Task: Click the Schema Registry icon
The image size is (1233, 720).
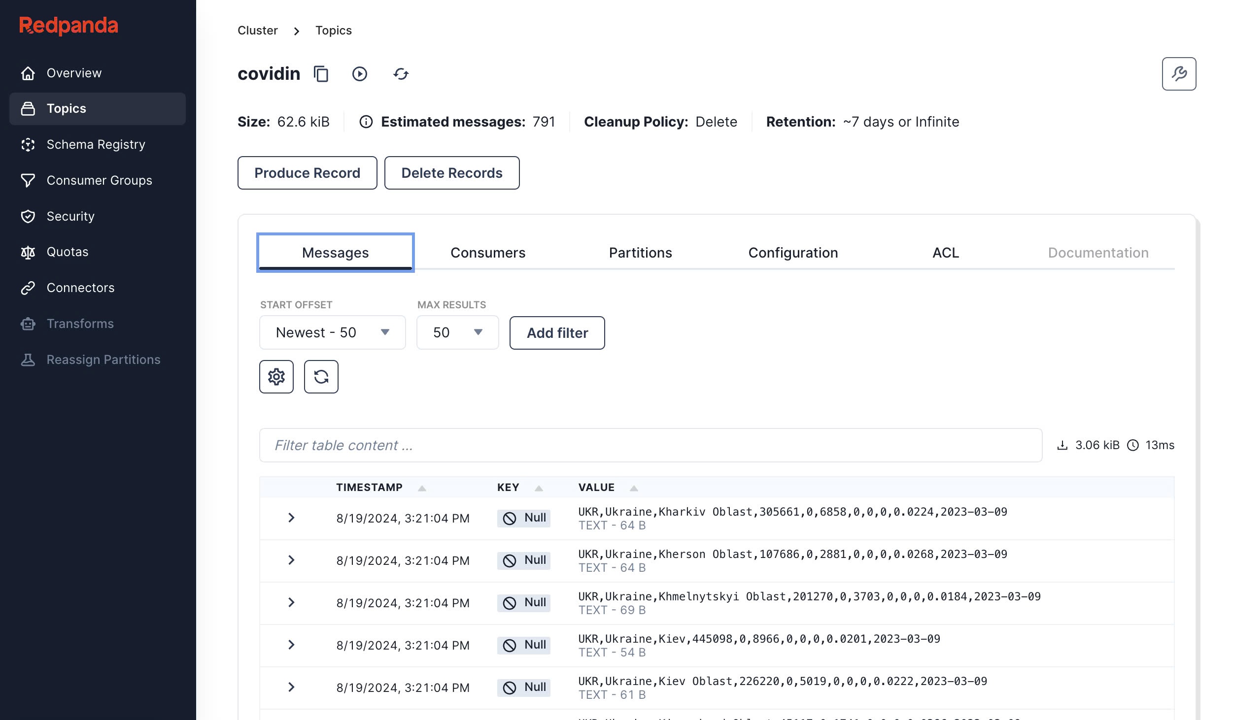Action: click(28, 144)
